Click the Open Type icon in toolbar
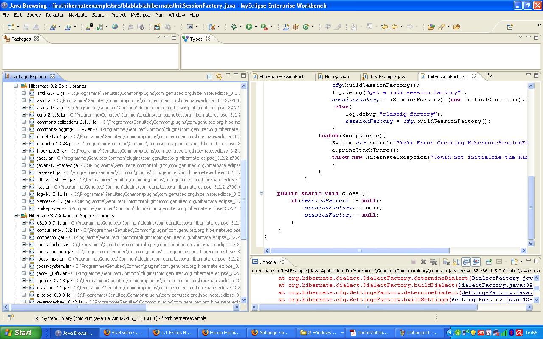543x339 pixels. [431, 27]
